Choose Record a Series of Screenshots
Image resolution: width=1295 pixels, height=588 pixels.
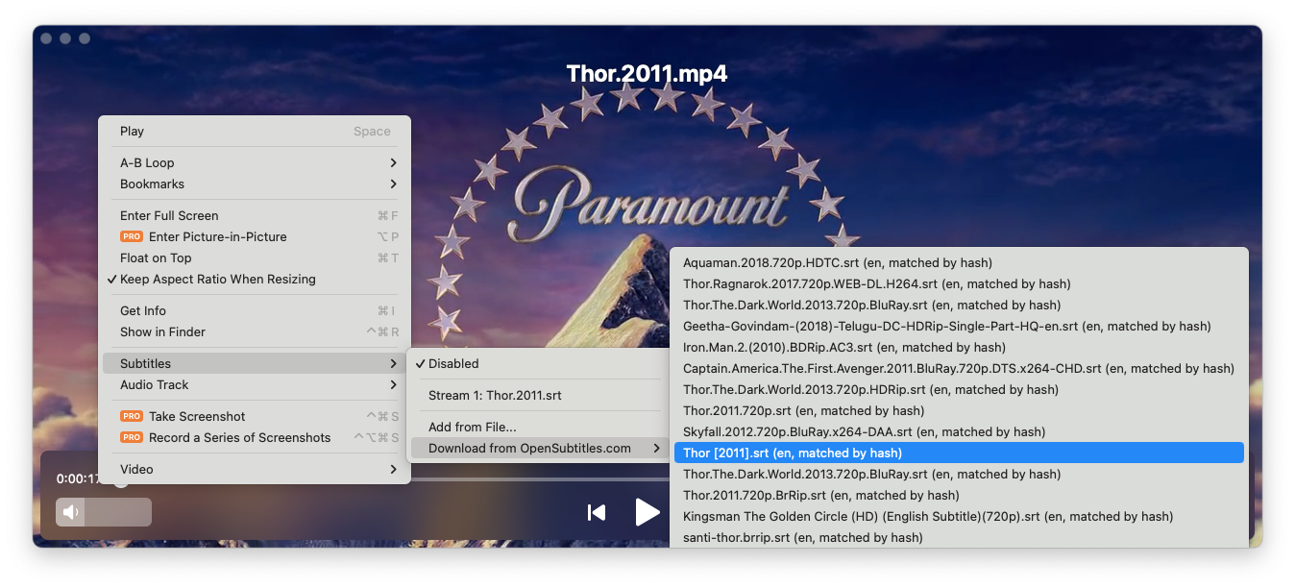[255, 437]
